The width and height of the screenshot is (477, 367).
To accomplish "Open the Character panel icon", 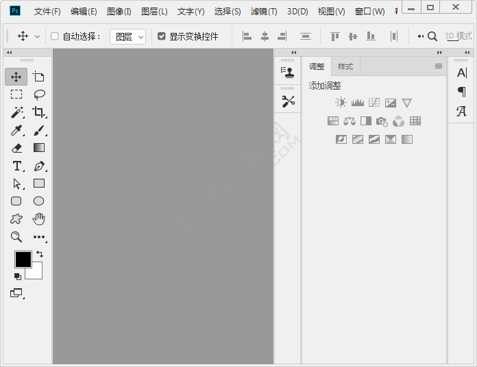I will point(461,73).
